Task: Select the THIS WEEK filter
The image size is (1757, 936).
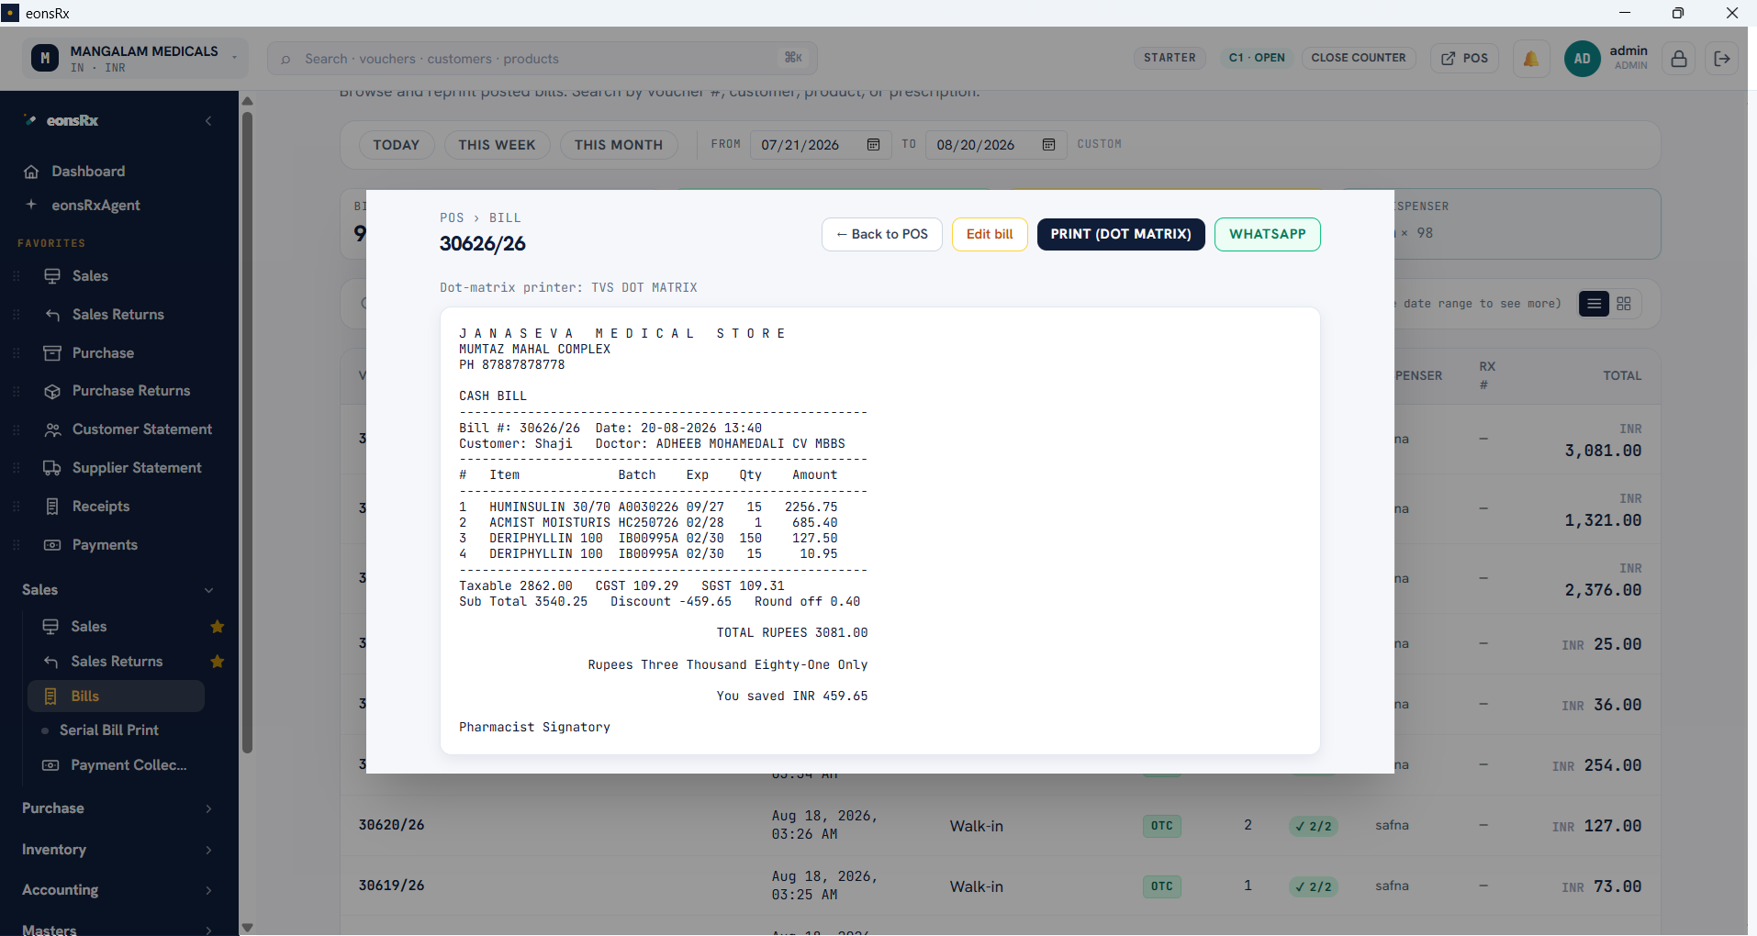Action: click(497, 145)
